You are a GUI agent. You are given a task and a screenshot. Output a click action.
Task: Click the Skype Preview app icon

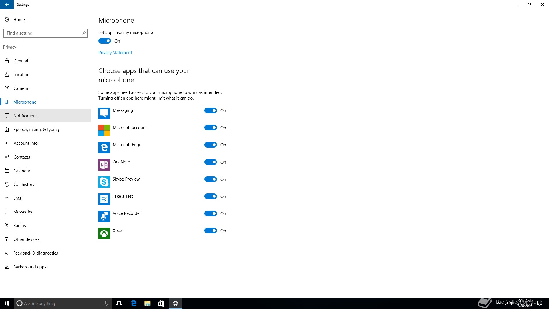tap(104, 182)
